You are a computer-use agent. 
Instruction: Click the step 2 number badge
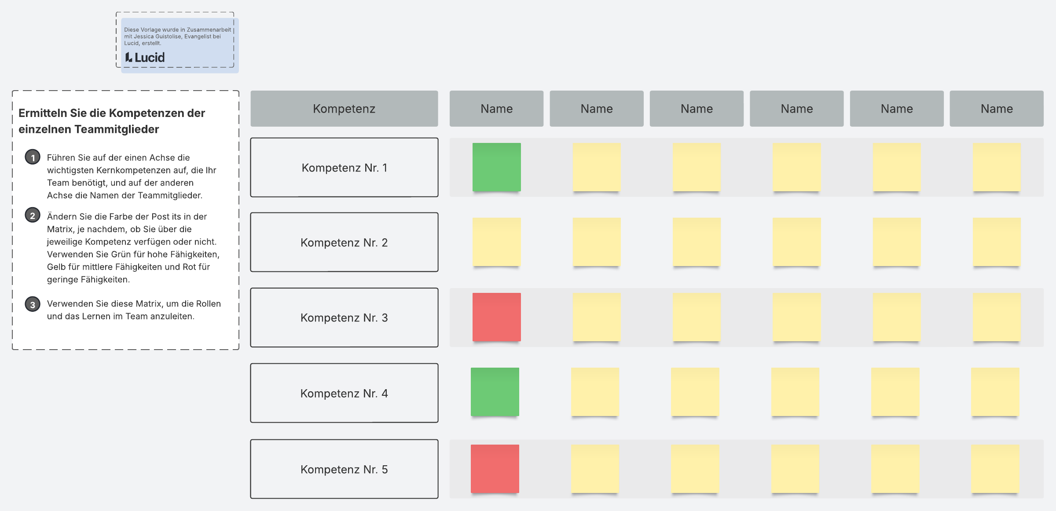click(x=33, y=215)
